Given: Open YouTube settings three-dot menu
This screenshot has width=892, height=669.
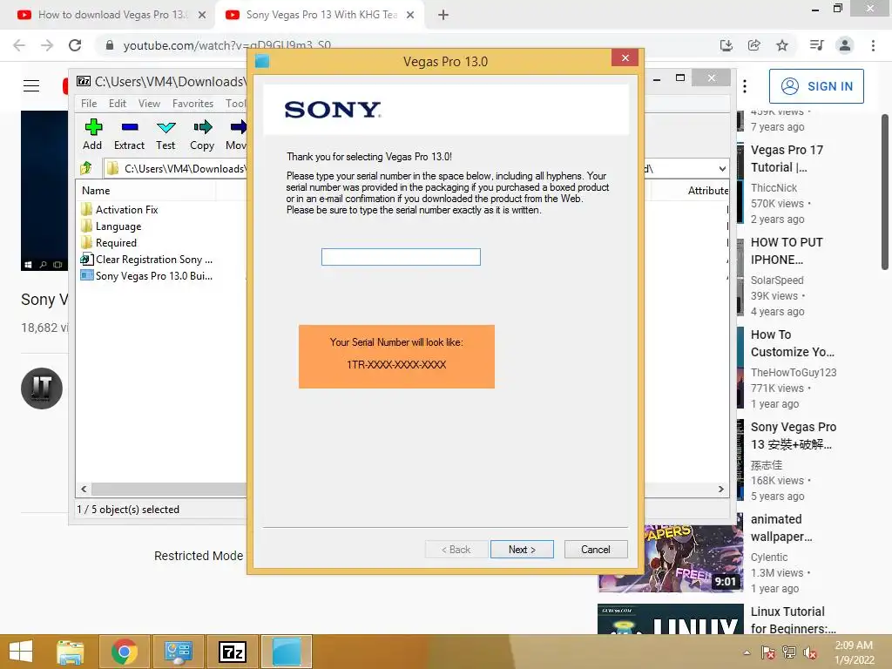Looking at the screenshot, I should point(745,86).
